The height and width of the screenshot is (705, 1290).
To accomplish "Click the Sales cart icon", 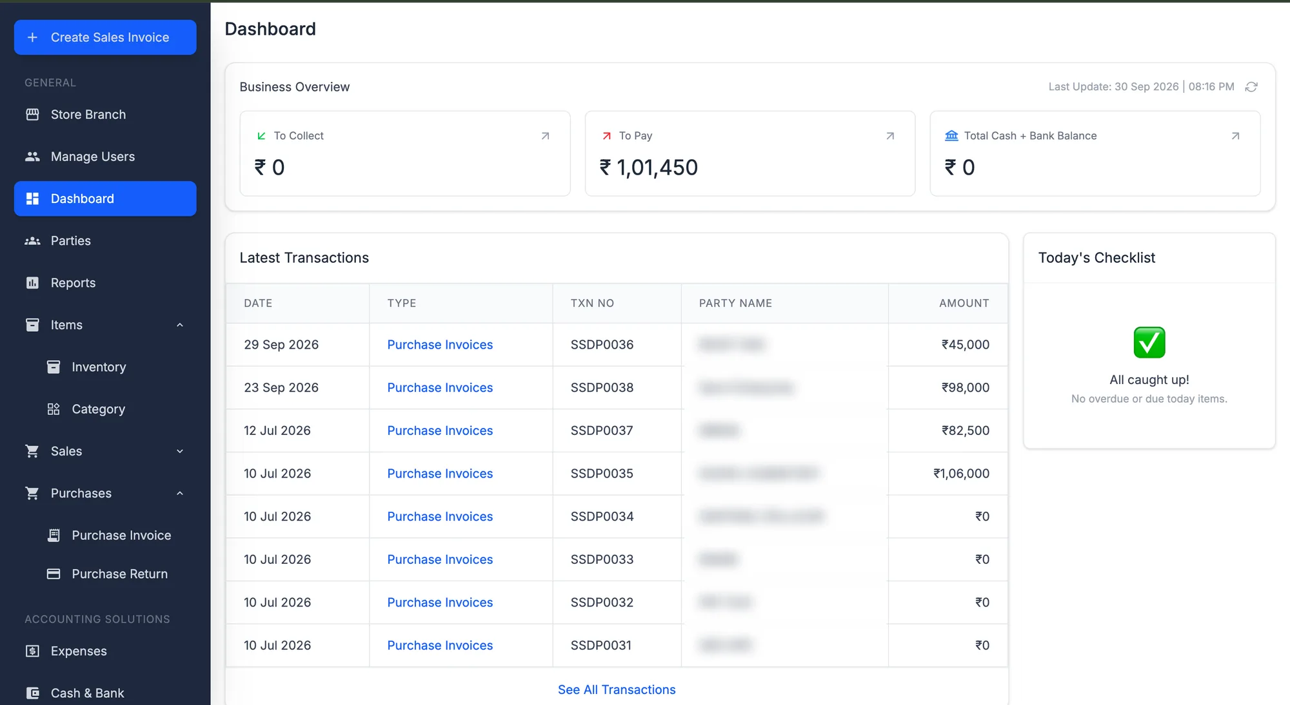I will (x=32, y=451).
